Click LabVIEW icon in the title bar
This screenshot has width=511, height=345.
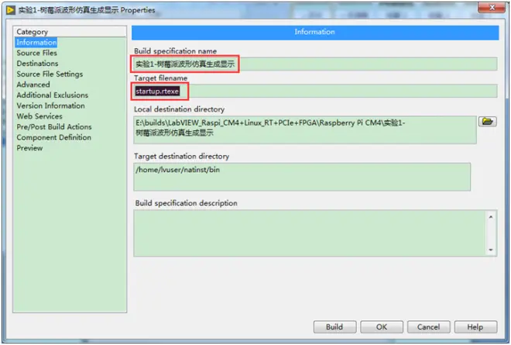point(10,10)
